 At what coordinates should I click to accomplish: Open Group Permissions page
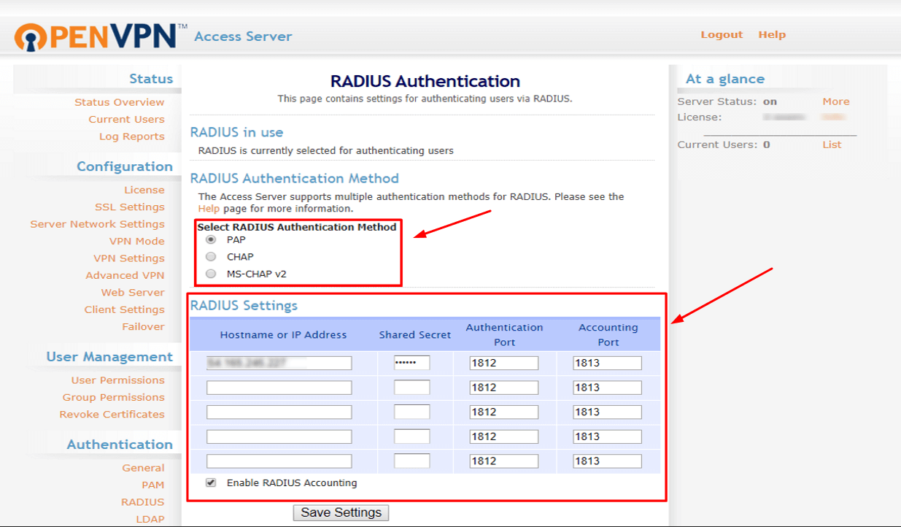[x=113, y=397]
